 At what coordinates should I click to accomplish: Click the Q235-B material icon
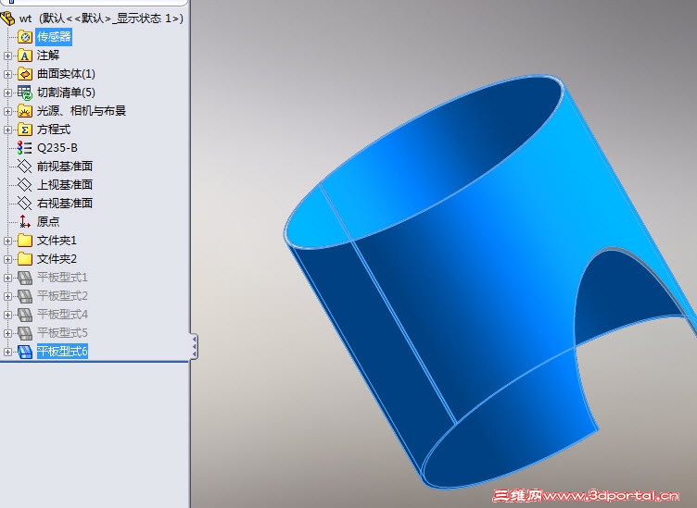pos(24,148)
